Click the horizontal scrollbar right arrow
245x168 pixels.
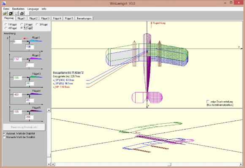(x=241, y=164)
